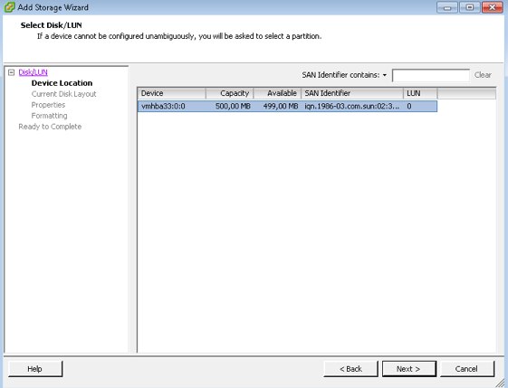Select the Formatting wizard step
This screenshot has height=388, width=508.
pyautogui.click(x=49, y=116)
